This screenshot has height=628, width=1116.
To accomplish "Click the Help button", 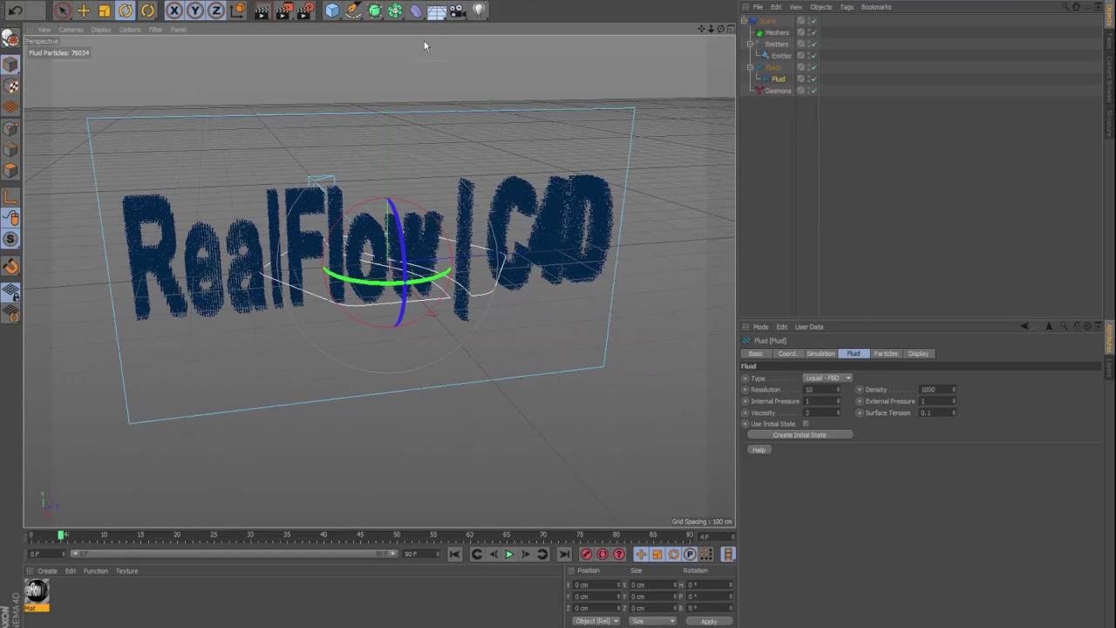I will click(x=759, y=450).
